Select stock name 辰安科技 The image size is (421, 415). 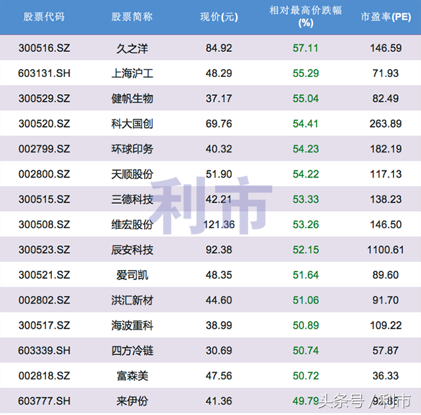132,250
